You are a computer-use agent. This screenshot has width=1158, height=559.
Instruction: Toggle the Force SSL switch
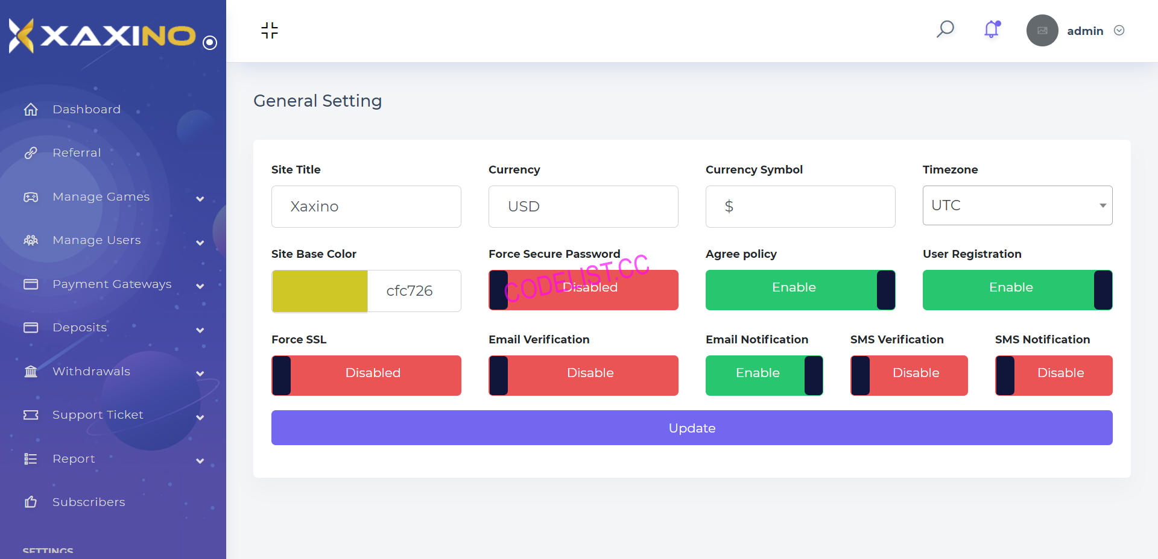(x=366, y=375)
